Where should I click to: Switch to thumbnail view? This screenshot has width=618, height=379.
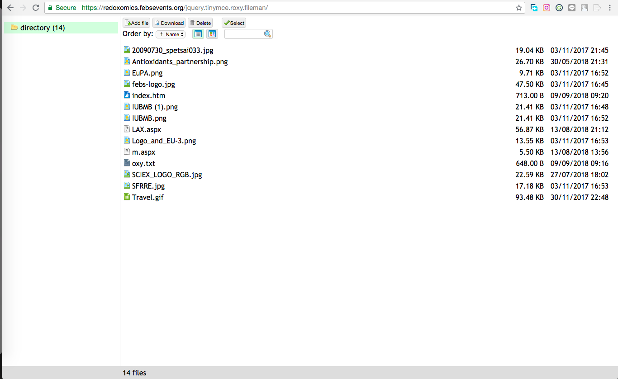coord(212,34)
